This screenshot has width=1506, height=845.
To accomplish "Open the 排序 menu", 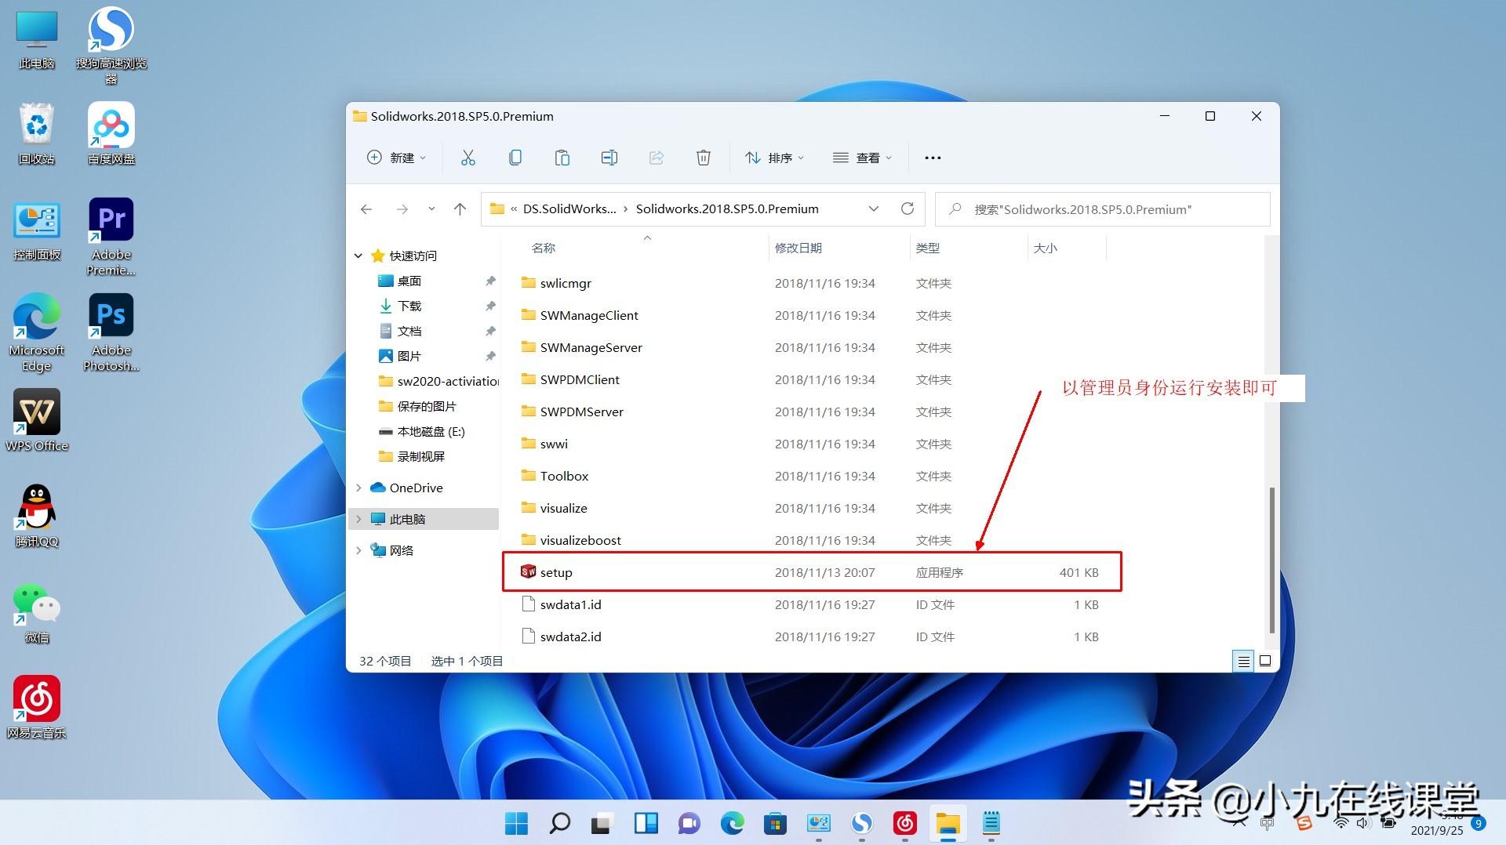I will (x=774, y=157).
